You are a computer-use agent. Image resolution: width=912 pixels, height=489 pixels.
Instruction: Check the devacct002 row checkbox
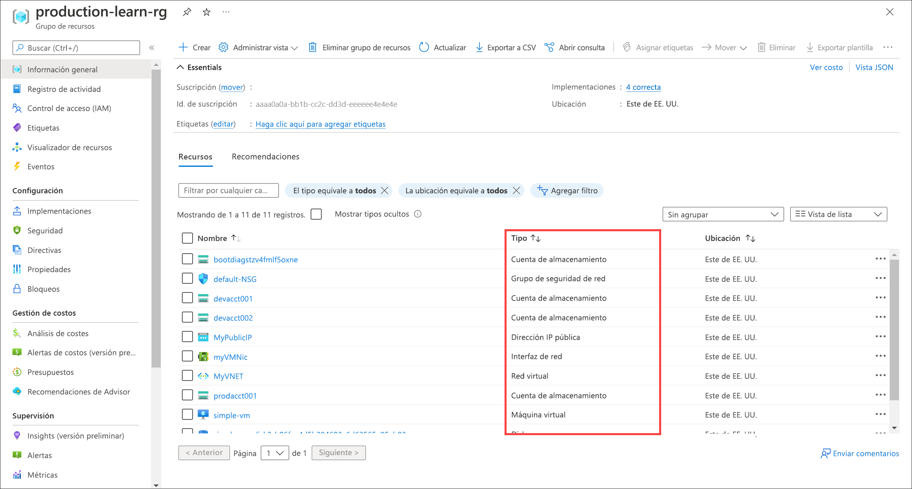[x=187, y=317]
